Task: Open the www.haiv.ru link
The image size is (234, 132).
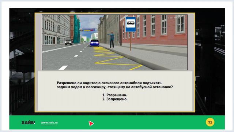Action: pyautogui.click(x=49, y=122)
